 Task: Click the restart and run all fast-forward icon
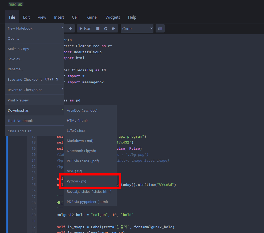[x=114, y=28]
